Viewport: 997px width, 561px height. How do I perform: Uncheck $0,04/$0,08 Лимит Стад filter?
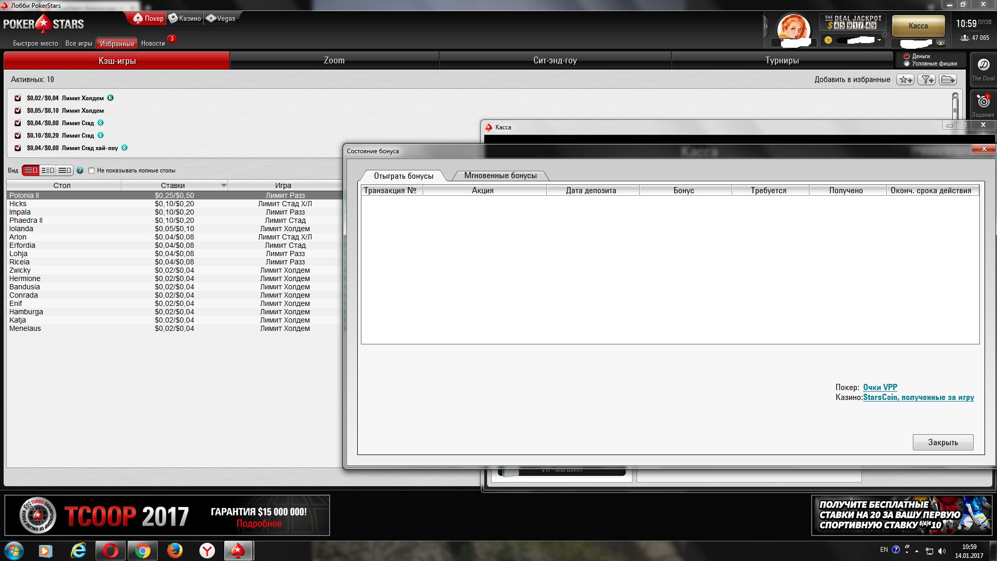[x=18, y=123]
